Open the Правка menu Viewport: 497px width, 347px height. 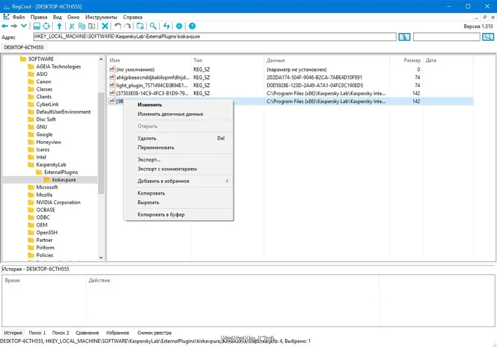click(39, 17)
